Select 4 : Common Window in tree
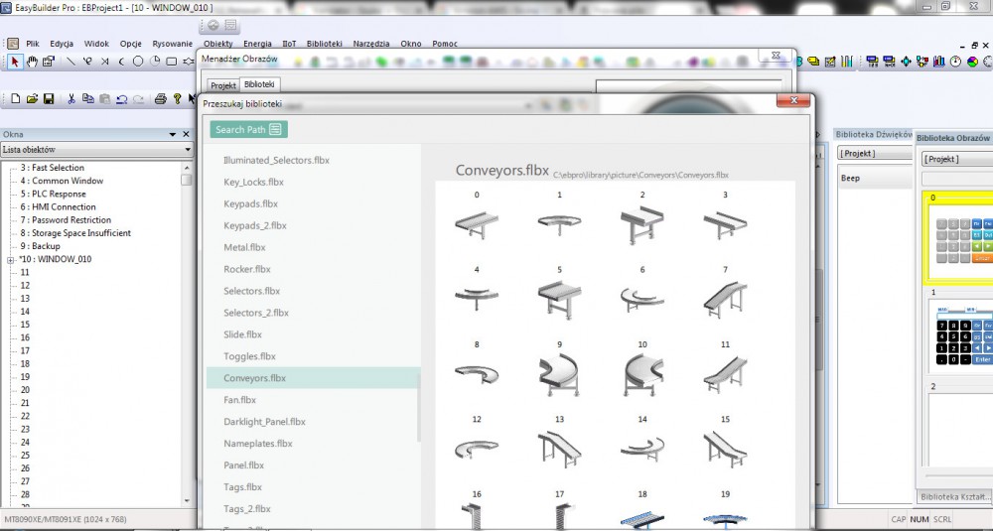 point(67,181)
